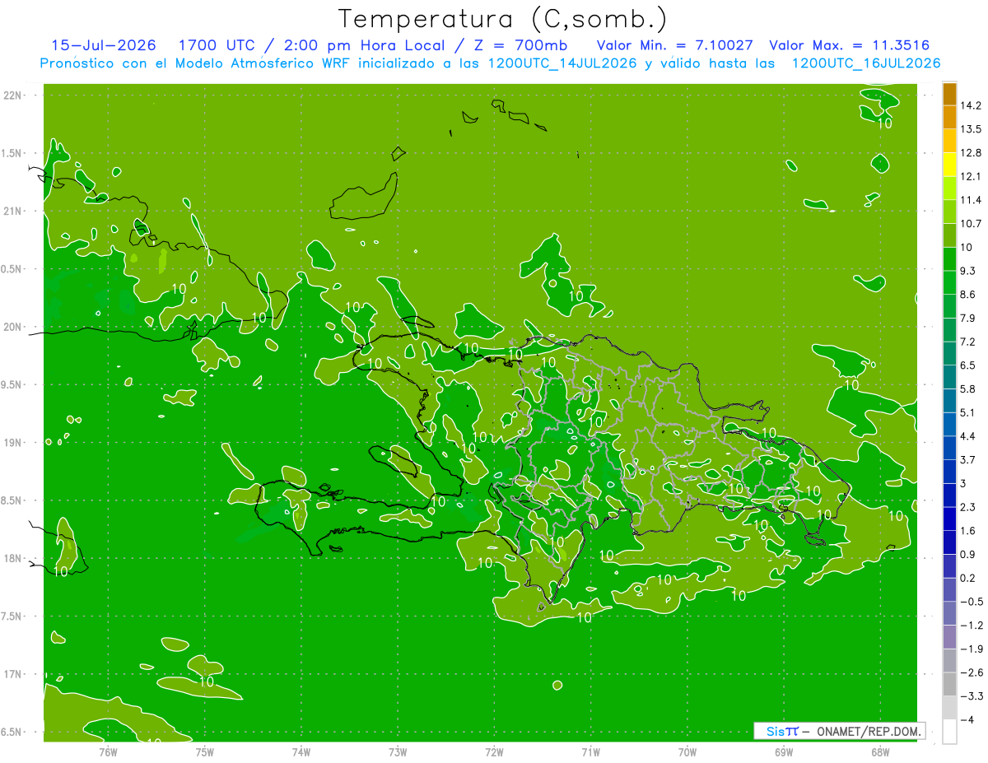
Task: Select the white swatch below -4 on color bar
Action: [x=949, y=731]
